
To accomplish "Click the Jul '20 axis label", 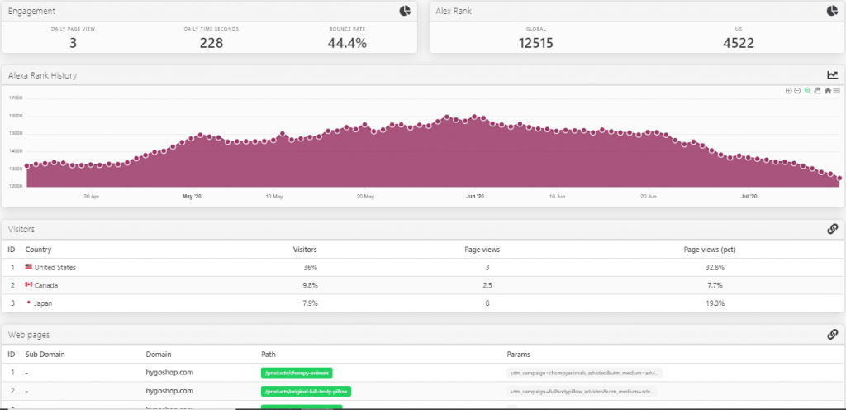I will [x=749, y=197].
